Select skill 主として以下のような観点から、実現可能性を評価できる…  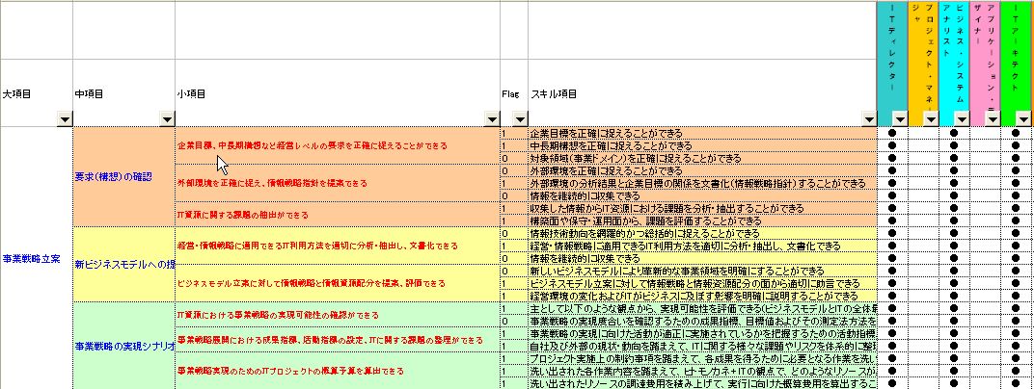pos(702,308)
